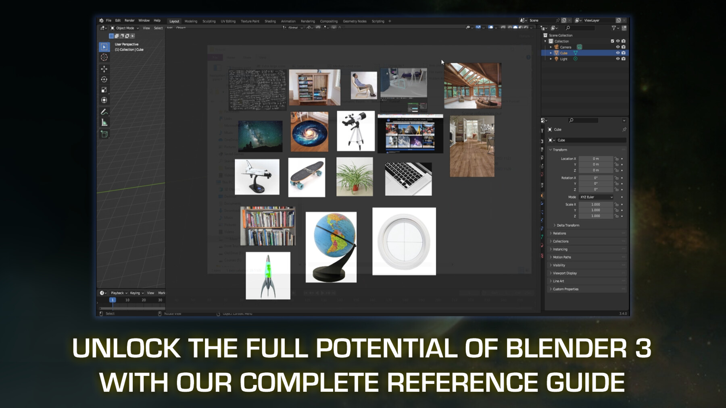Open the Object Mode dropdown
The width and height of the screenshot is (726, 408).
click(x=125, y=28)
